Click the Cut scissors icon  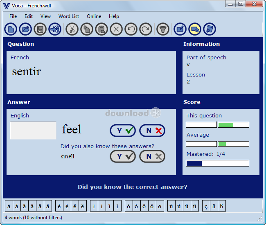[72, 29]
